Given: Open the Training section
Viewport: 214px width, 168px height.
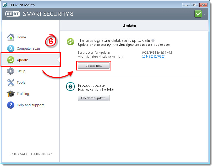Looking at the screenshot, I should pyautogui.click(x=23, y=94).
